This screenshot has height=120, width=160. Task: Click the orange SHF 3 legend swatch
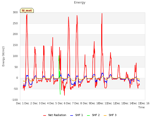pos(105,115)
